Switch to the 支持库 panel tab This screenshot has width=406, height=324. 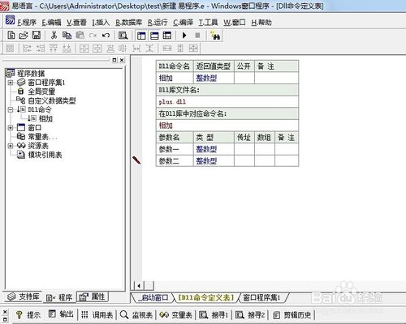coord(24,296)
